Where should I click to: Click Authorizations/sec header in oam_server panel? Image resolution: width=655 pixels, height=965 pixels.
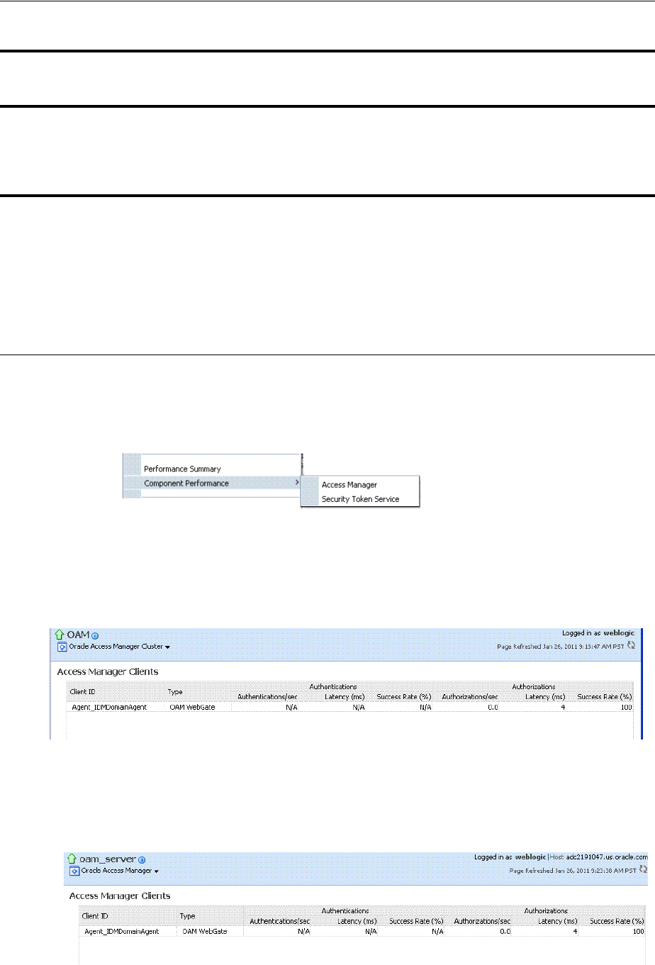click(482, 922)
